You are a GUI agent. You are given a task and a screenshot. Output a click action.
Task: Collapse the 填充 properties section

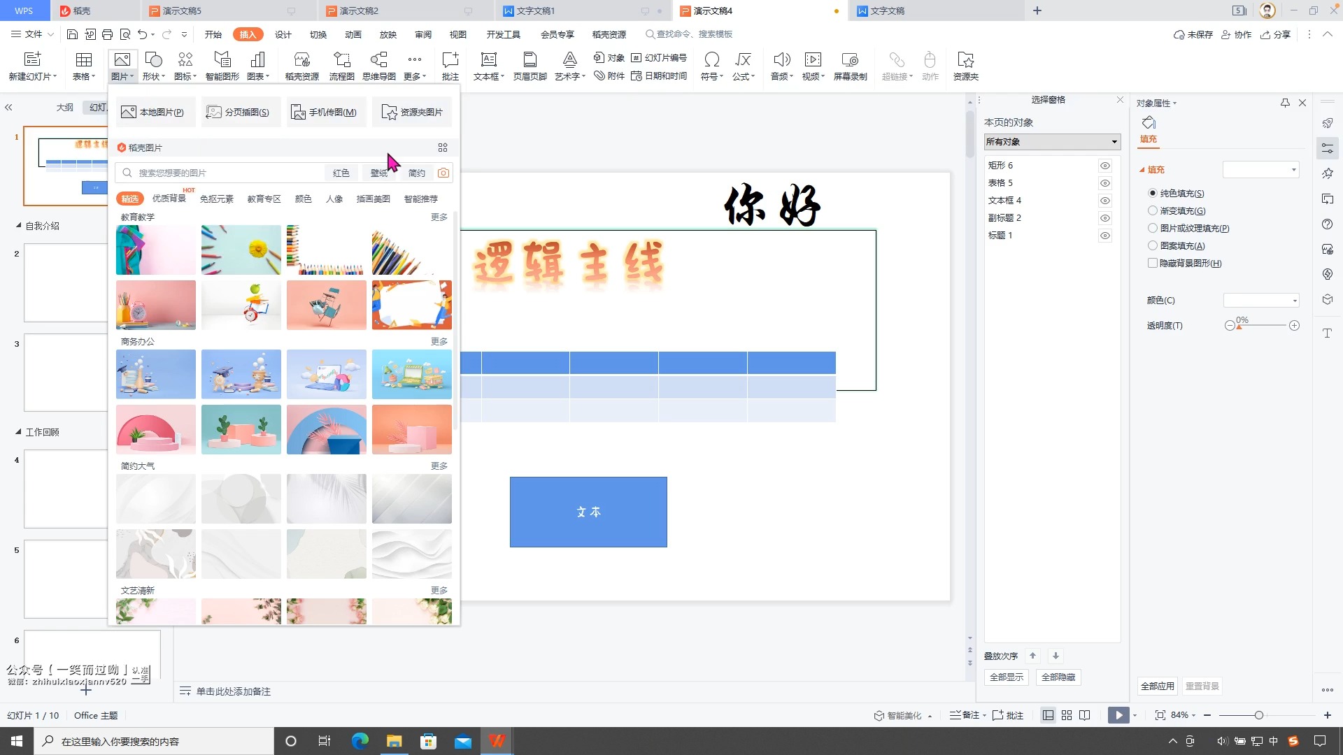pyautogui.click(x=1142, y=170)
